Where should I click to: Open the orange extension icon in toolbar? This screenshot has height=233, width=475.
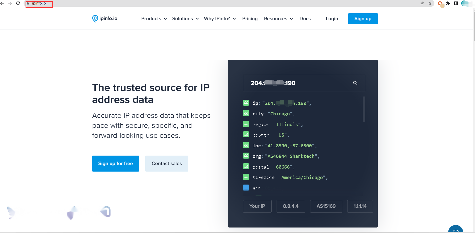tap(440, 3)
